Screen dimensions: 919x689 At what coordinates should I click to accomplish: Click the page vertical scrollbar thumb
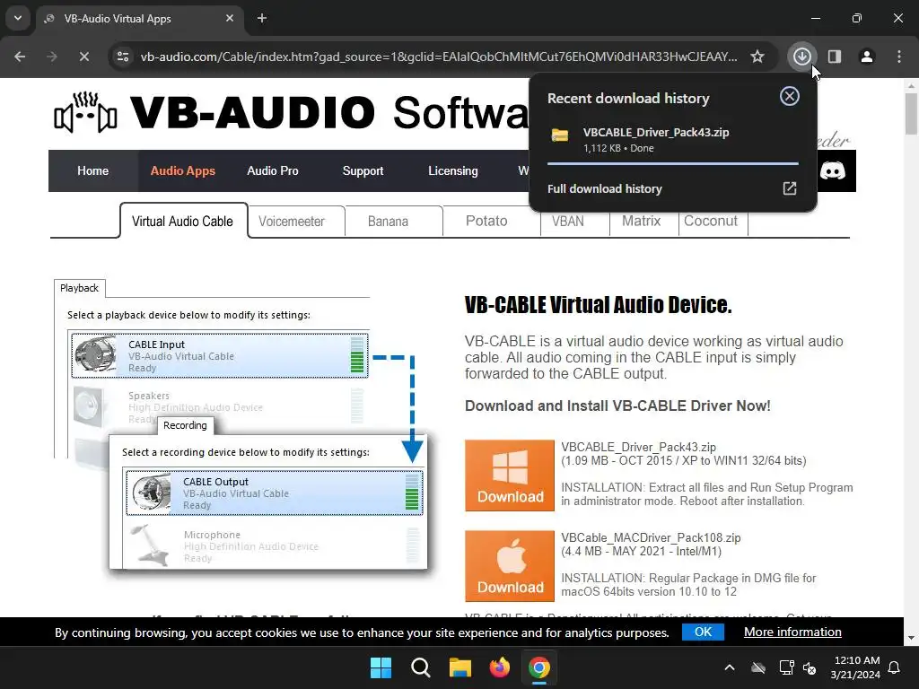911,113
